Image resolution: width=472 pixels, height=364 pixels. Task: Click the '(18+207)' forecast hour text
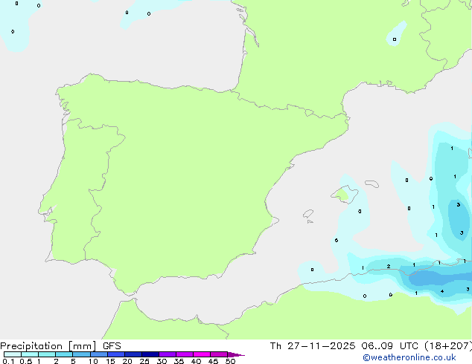click(448, 345)
